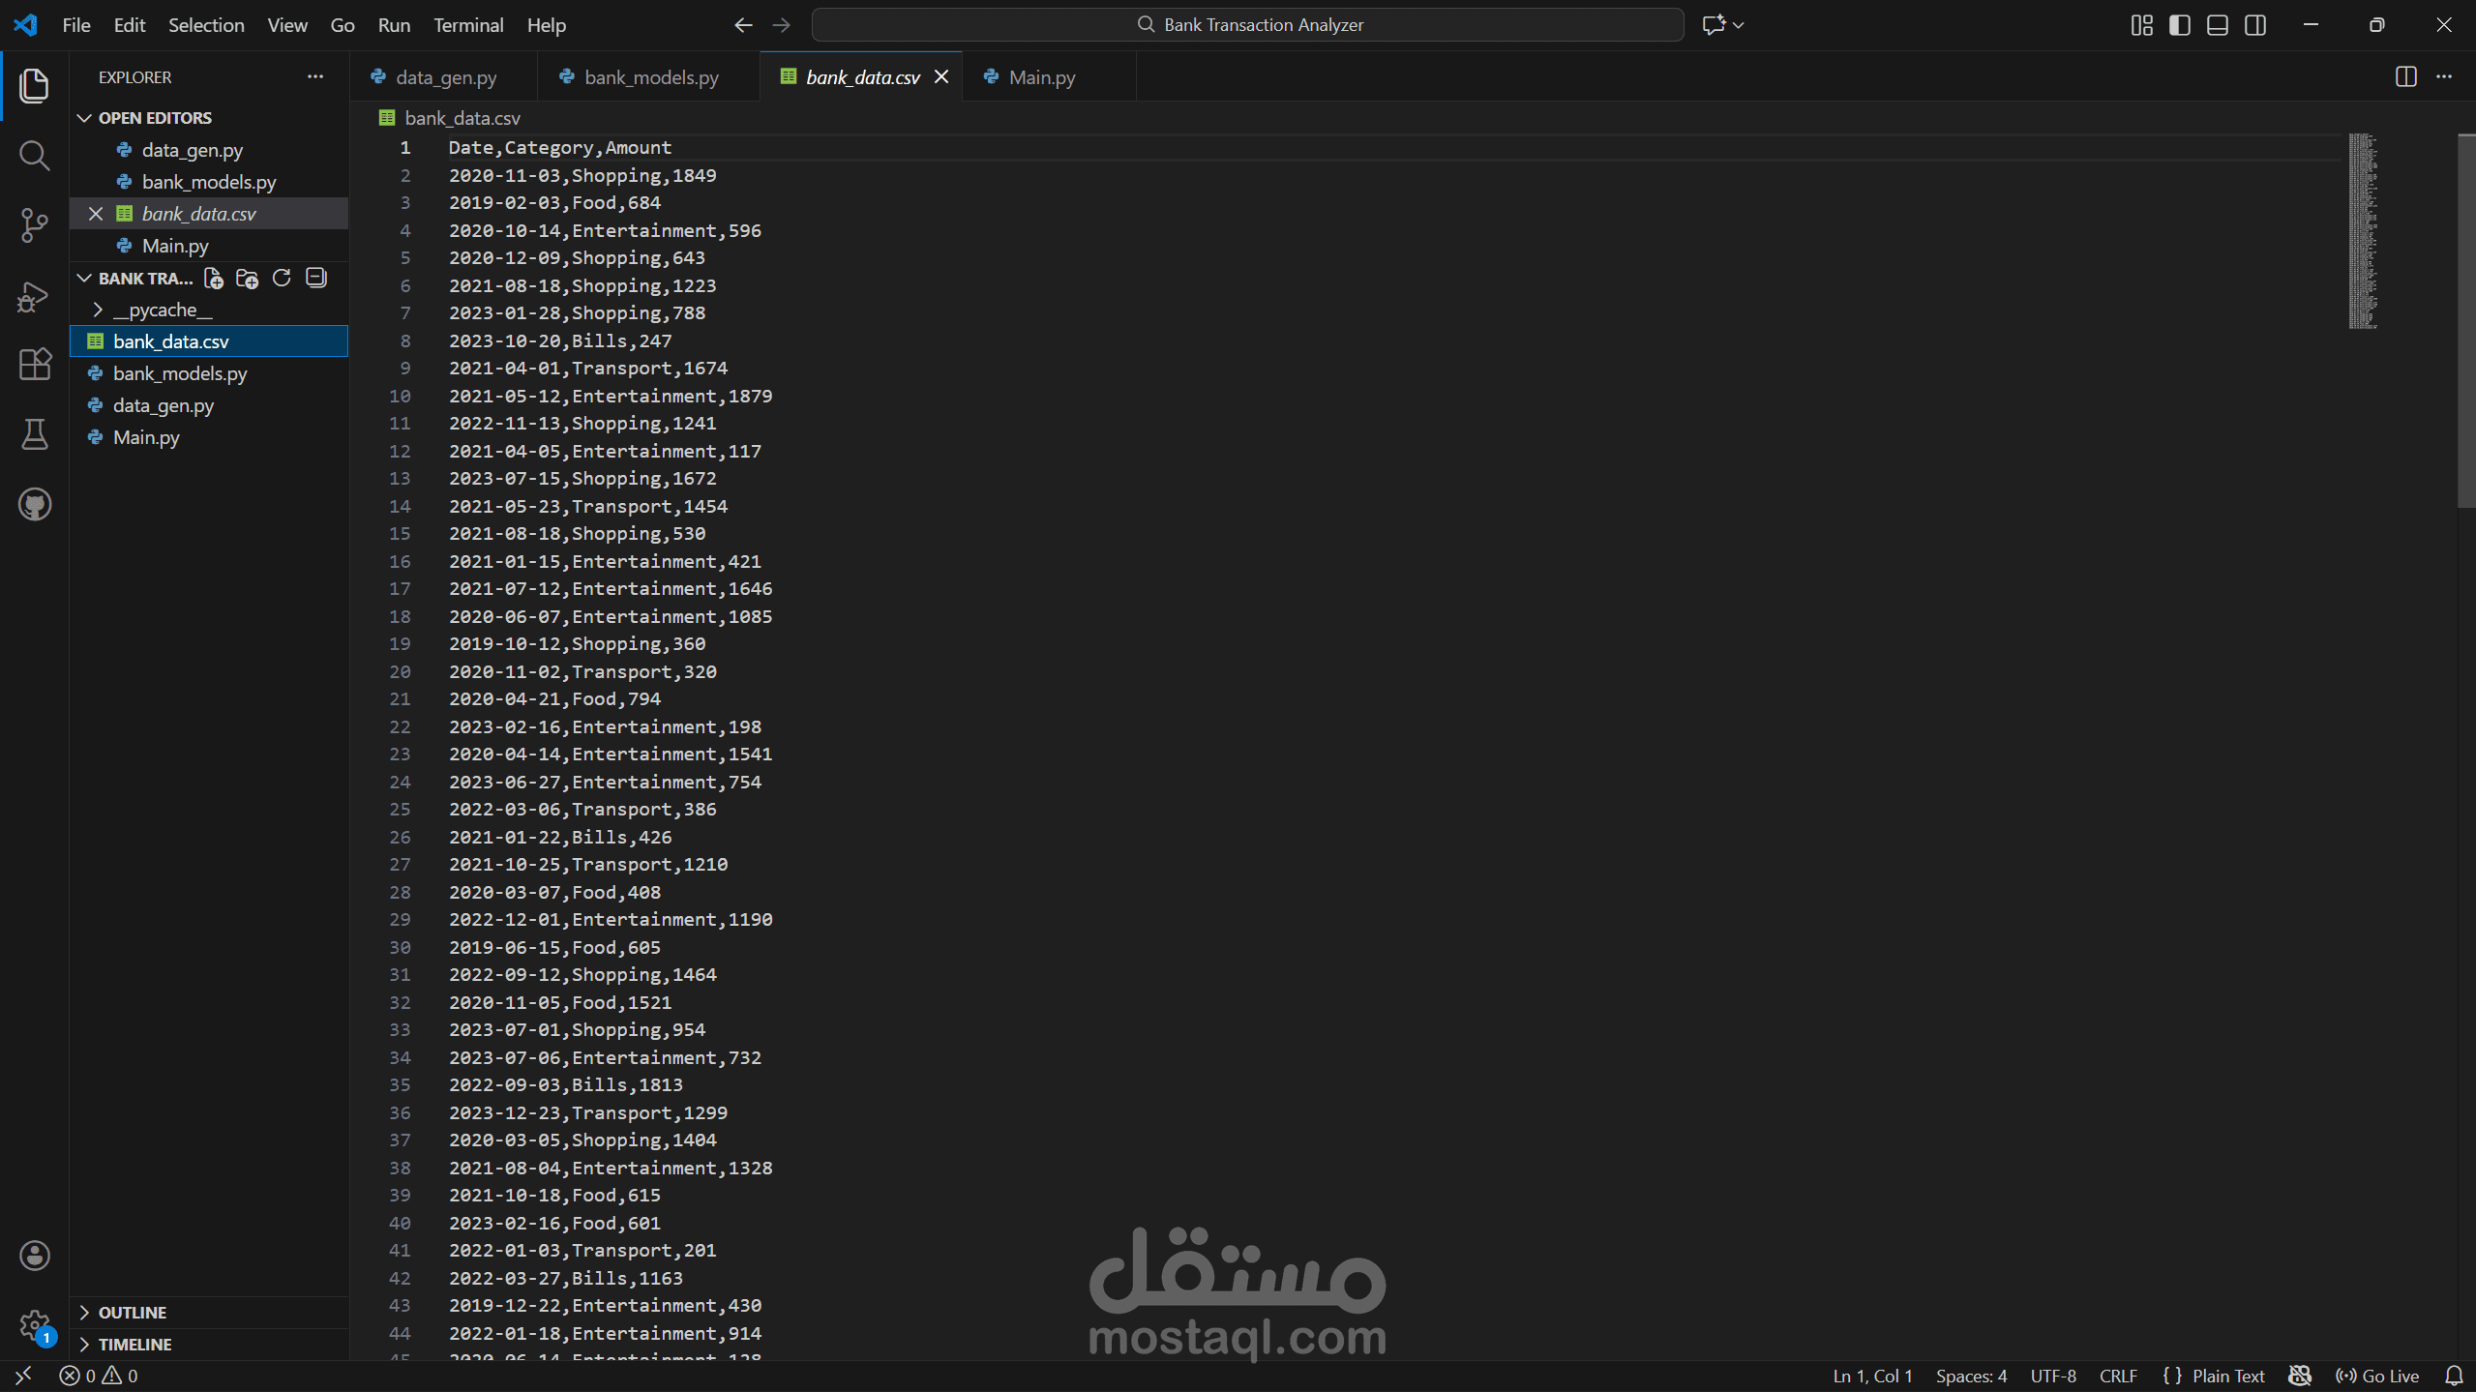Open the Source Control view

point(35,225)
